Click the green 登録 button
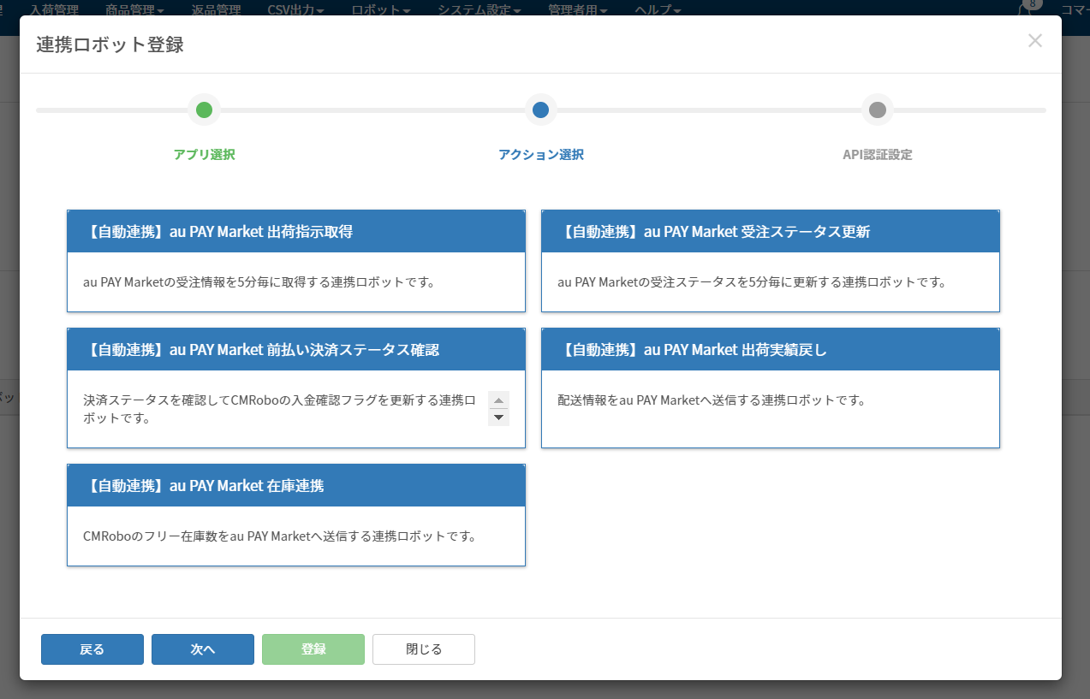This screenshot has width=1090, height=699. point(313,649)
